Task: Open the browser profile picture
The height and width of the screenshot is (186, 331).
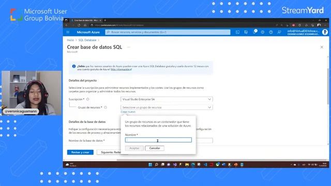Action: pos(319,25)
